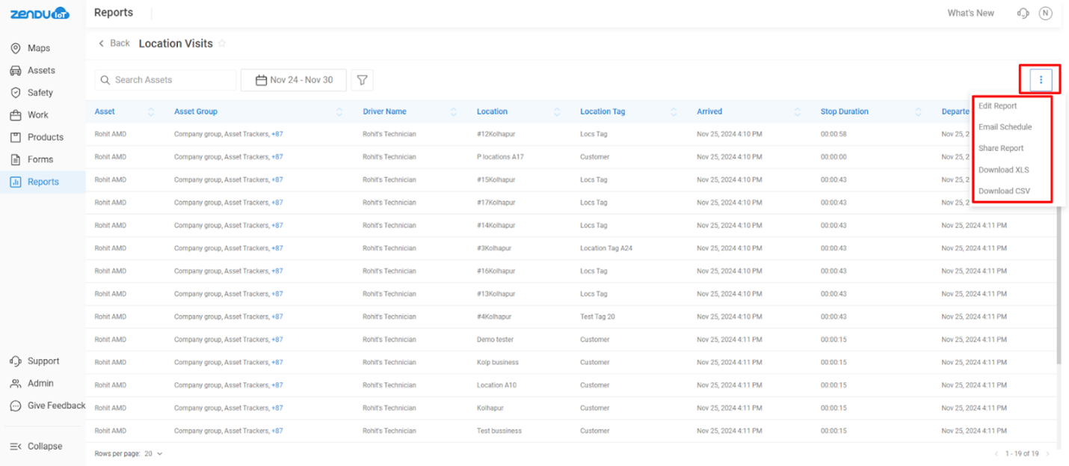The image size is (1069, 466).
Task: Open the Reports sidebar menu item
Action: 43,182
